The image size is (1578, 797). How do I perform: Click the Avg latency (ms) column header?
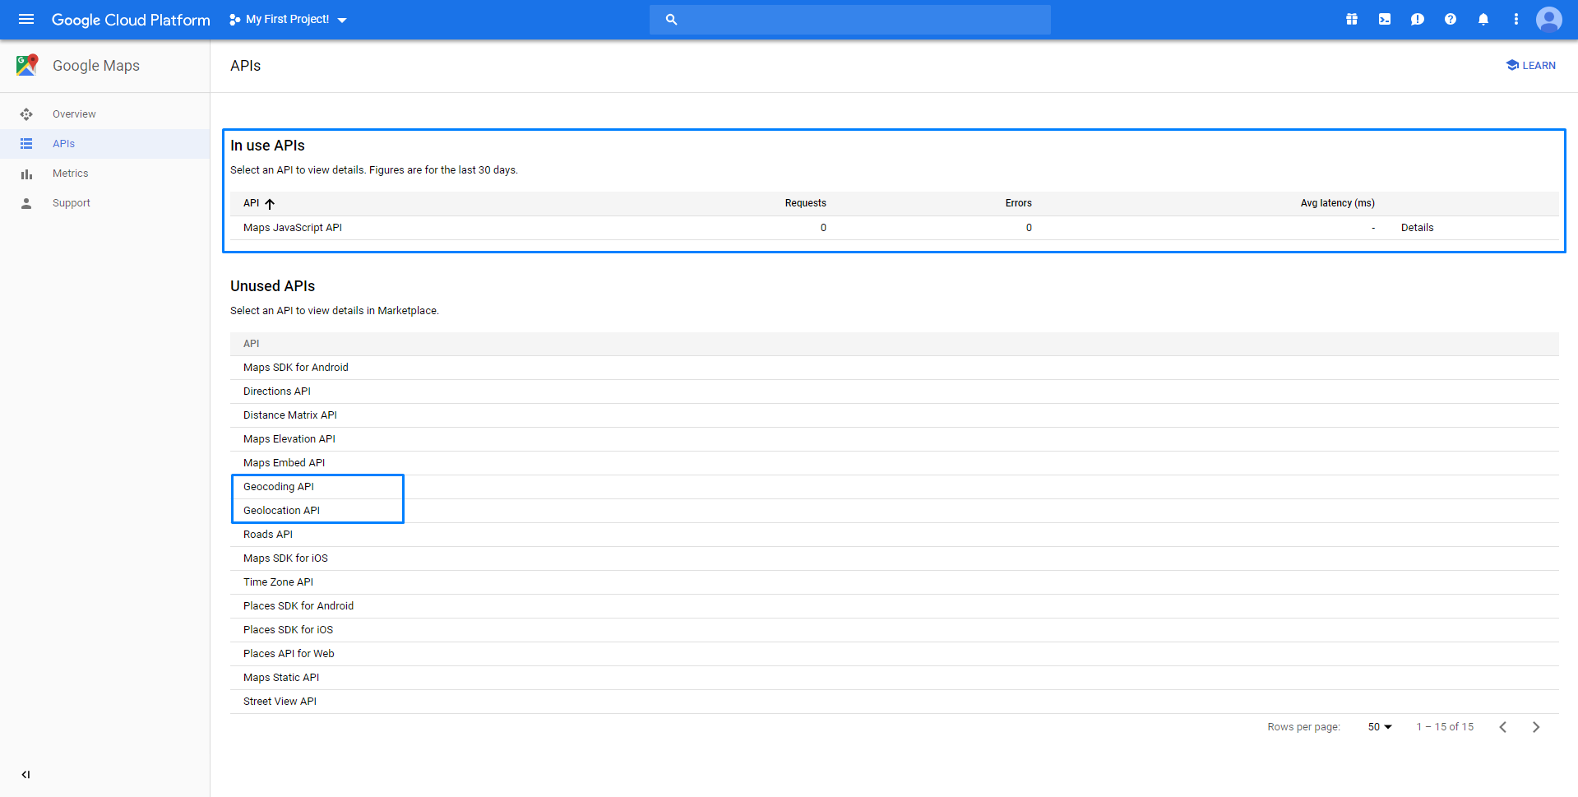tap(1337, 203)
